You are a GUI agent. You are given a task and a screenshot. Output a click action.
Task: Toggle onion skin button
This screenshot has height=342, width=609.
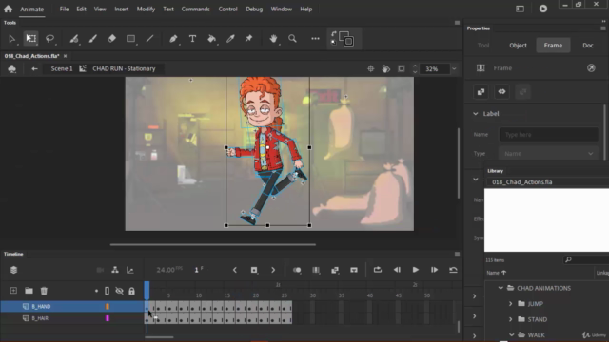(x=297, y=270)
